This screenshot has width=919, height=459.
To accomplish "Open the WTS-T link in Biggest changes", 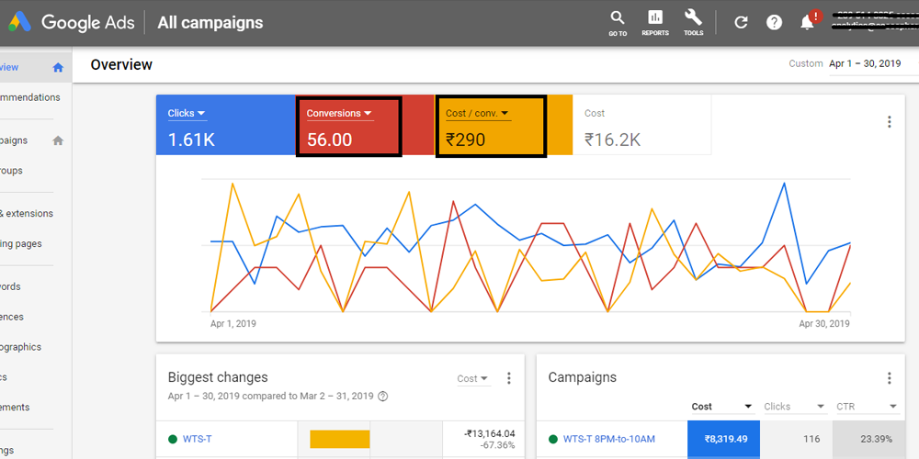I will coord(196,440).
